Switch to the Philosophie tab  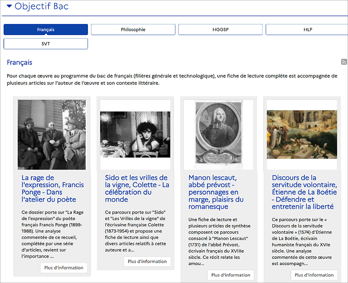point(133,30)
